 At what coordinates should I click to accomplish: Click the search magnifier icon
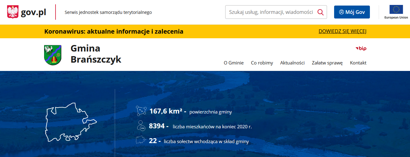coord(321,12)
